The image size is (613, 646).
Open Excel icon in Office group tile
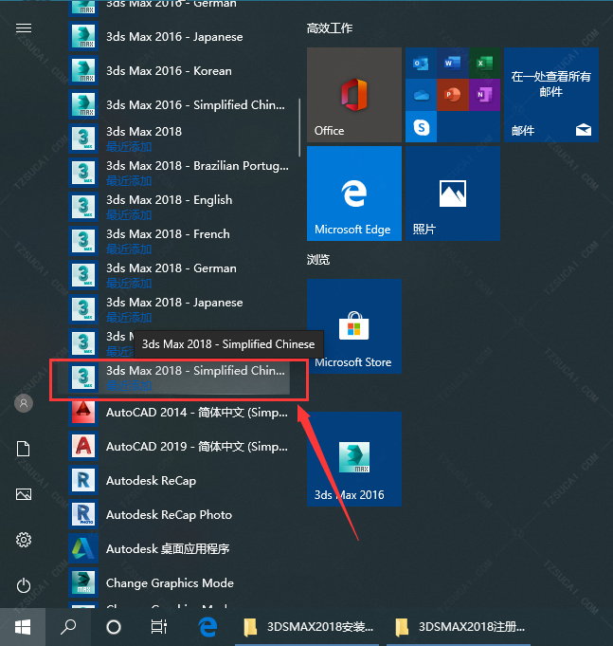pyautogui.click(x=484, y=64)
